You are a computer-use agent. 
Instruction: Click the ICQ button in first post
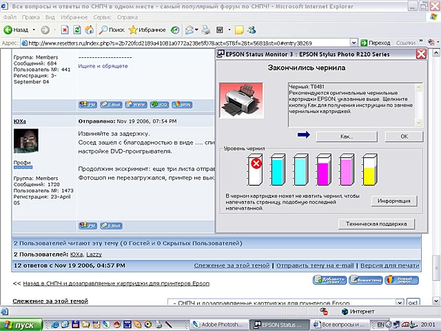[x=159, y=104]
